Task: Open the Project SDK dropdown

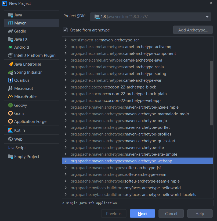Action: coord(151,17)
